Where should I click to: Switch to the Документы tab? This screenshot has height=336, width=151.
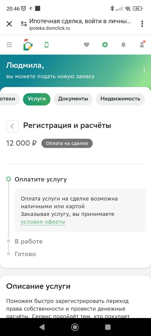click(x=73, y=99)
